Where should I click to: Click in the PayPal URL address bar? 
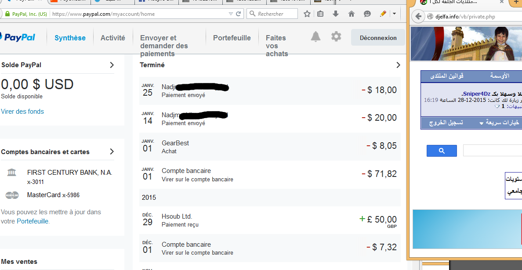click(139, 14)
